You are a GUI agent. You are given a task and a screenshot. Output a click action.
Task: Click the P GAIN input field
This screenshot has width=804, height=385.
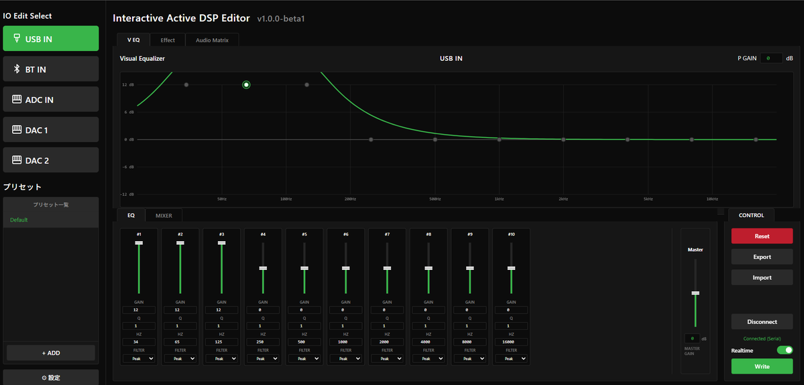(x=771, y=58)
